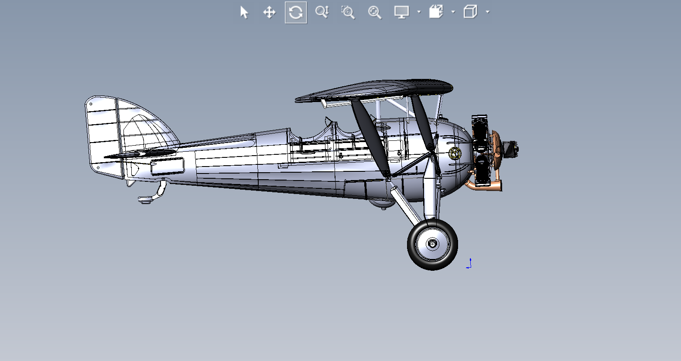The image size is (681, 361).
Task: Activate the Pan move tool
Action: [269, 12]
